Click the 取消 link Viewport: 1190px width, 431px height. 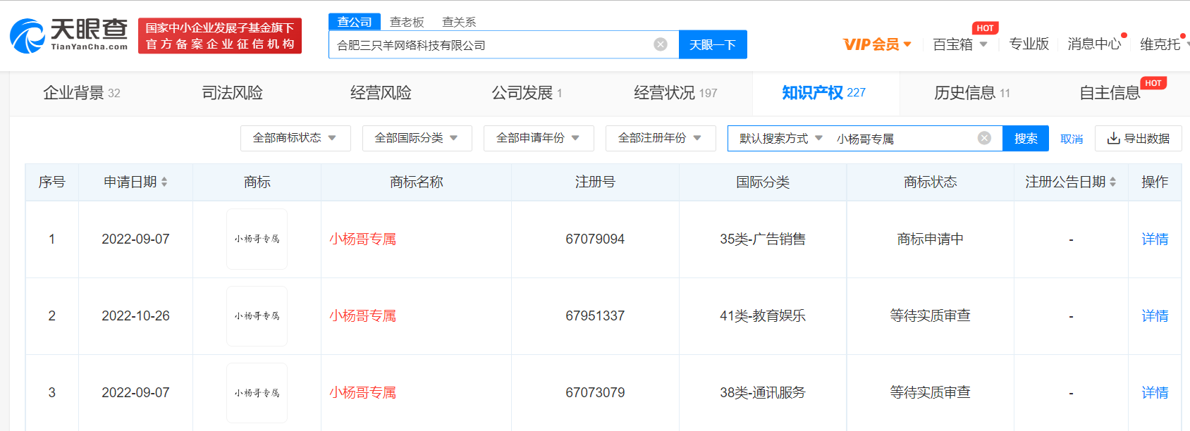[x=1072, y=139]
